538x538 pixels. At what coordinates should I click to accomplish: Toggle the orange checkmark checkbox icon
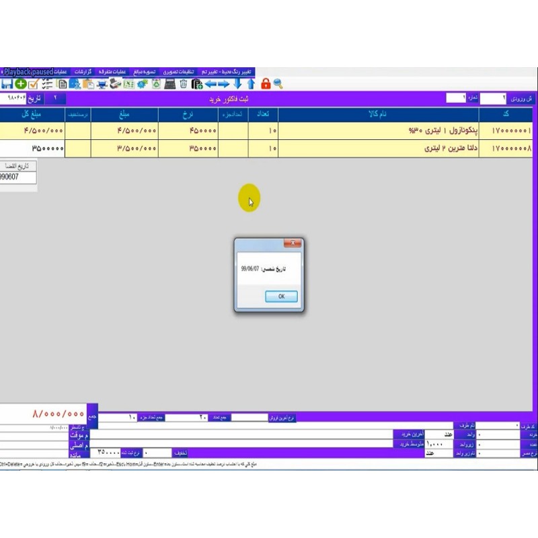pos(33,84)
